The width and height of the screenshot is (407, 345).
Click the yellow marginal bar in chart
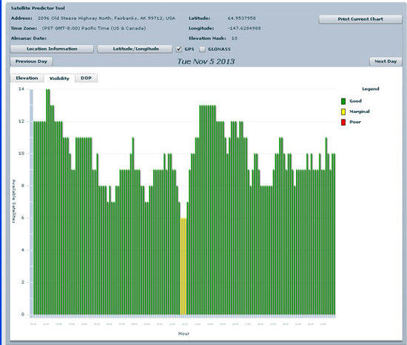point(184,267)
